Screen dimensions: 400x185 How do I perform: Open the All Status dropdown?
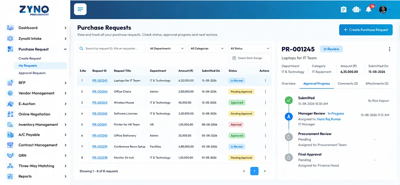tap(250, 48)
